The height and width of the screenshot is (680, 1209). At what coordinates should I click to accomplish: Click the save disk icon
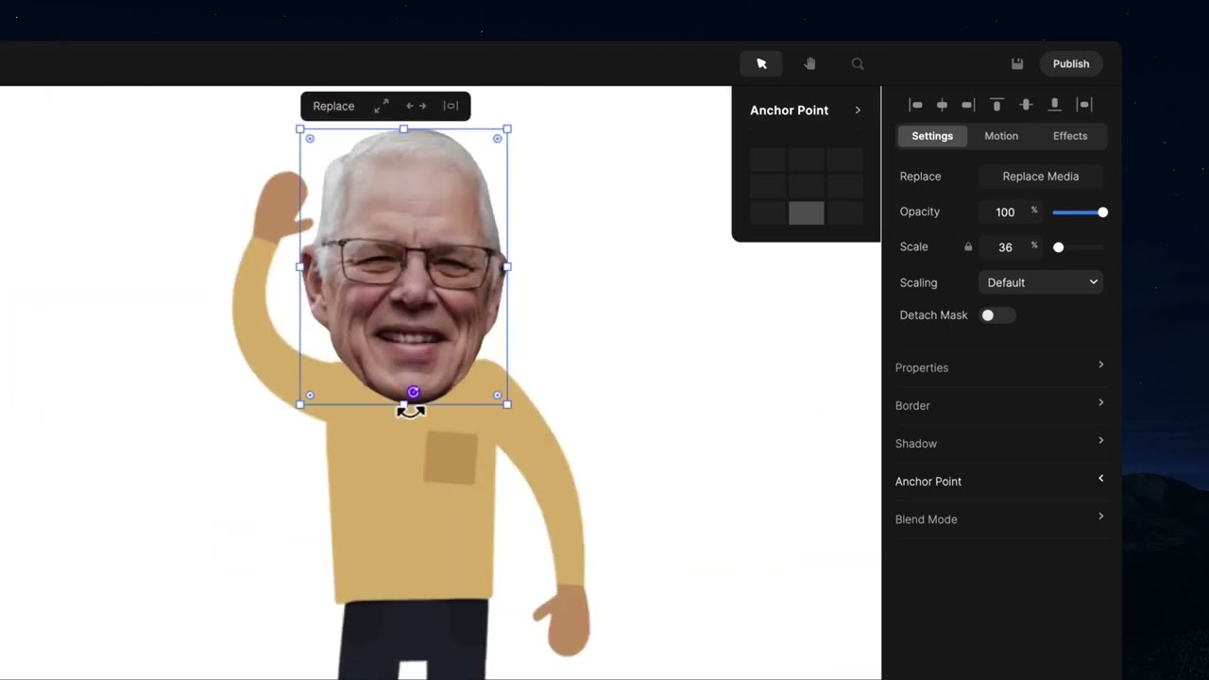[x=1017, y=63]
